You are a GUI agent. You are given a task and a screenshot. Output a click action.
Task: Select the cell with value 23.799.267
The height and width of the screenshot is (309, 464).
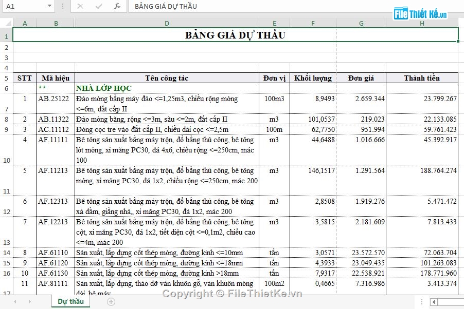click(422, 104)
